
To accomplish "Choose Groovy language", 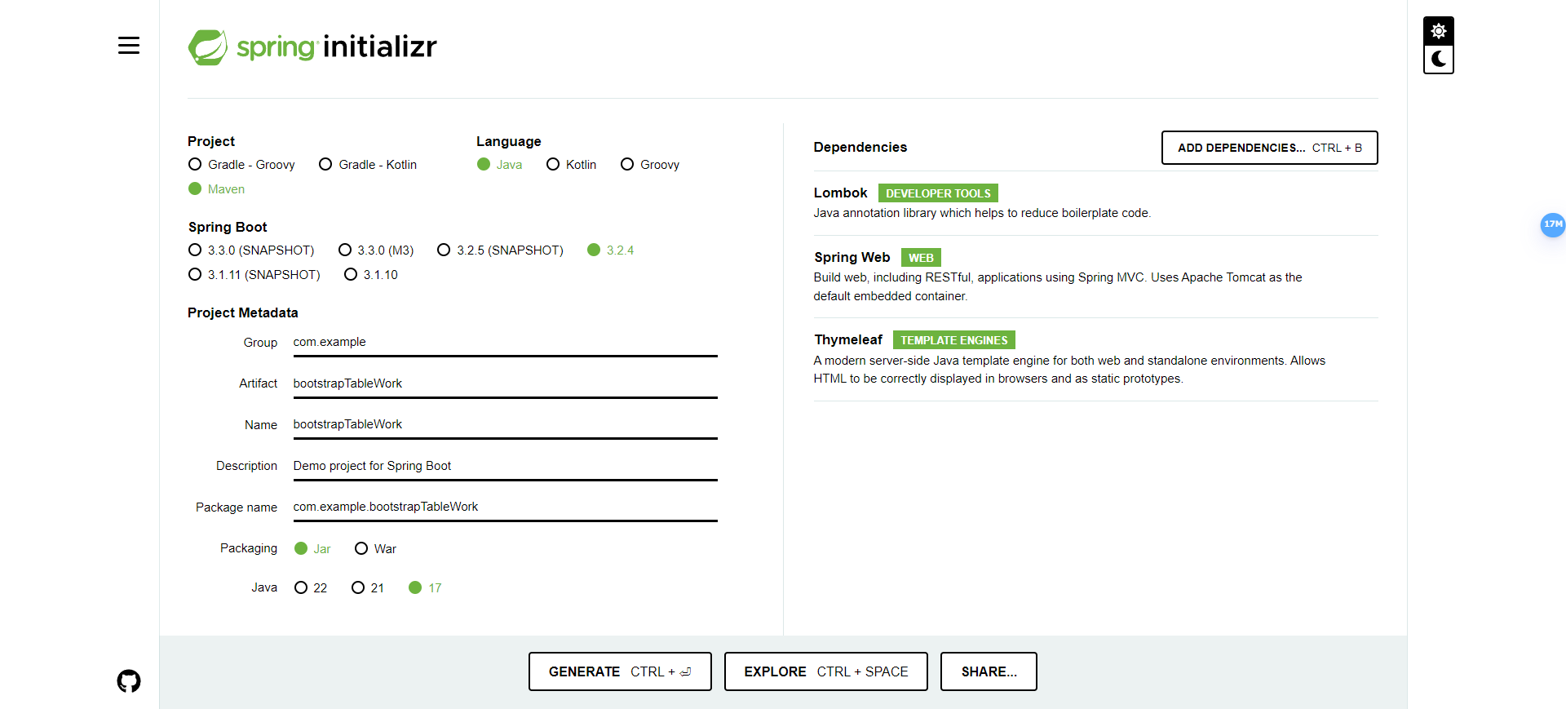I will [x=650, y=165].
